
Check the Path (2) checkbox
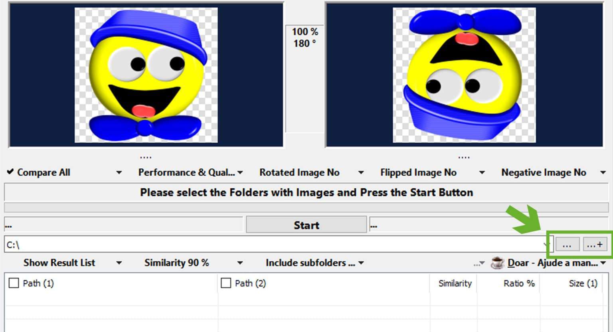(x=226, y=283)
